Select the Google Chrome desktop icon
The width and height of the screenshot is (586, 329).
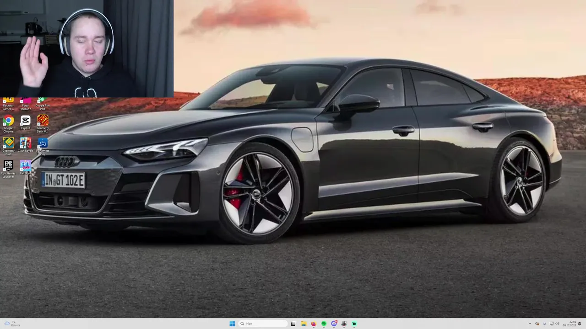click(8, 123)
